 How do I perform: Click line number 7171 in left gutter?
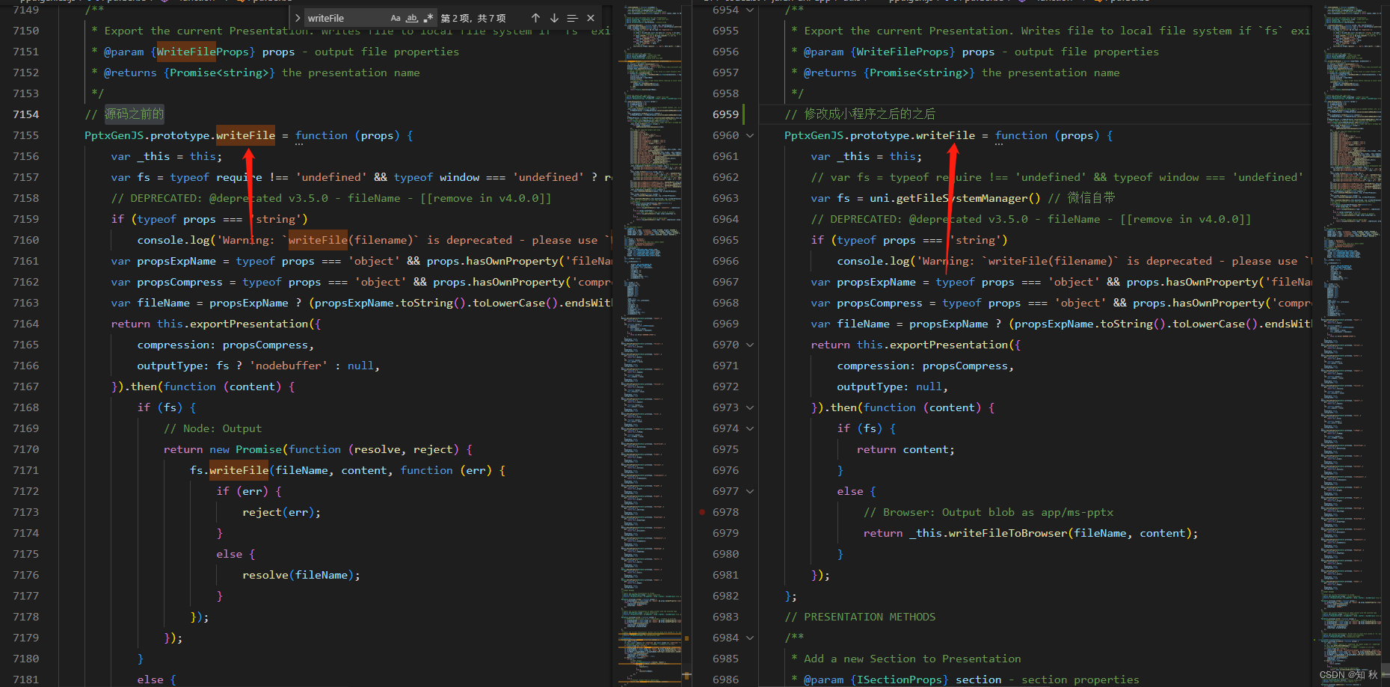pyautogui.click(x=25, y=470)
